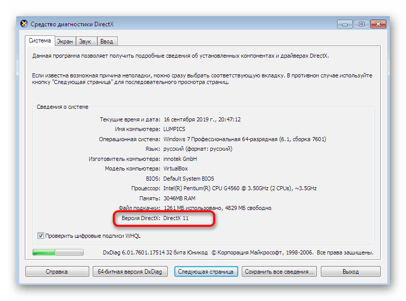
Task: Click the Выход button
Action: click(351, 272)
